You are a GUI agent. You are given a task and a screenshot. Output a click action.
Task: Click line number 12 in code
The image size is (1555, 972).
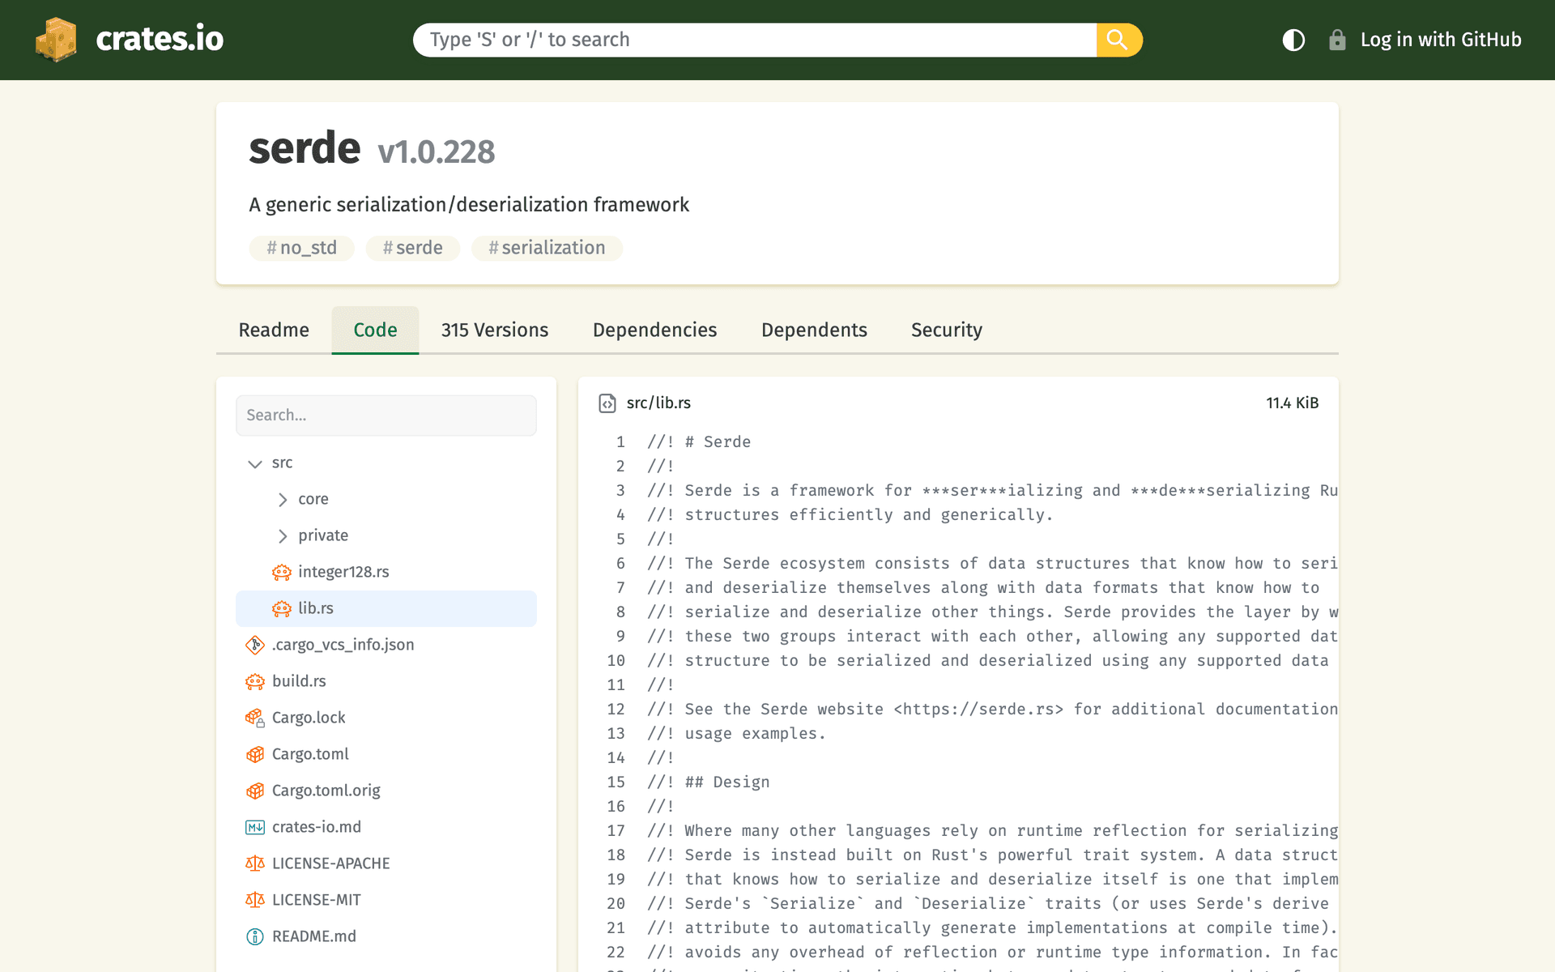pos(616,710)
